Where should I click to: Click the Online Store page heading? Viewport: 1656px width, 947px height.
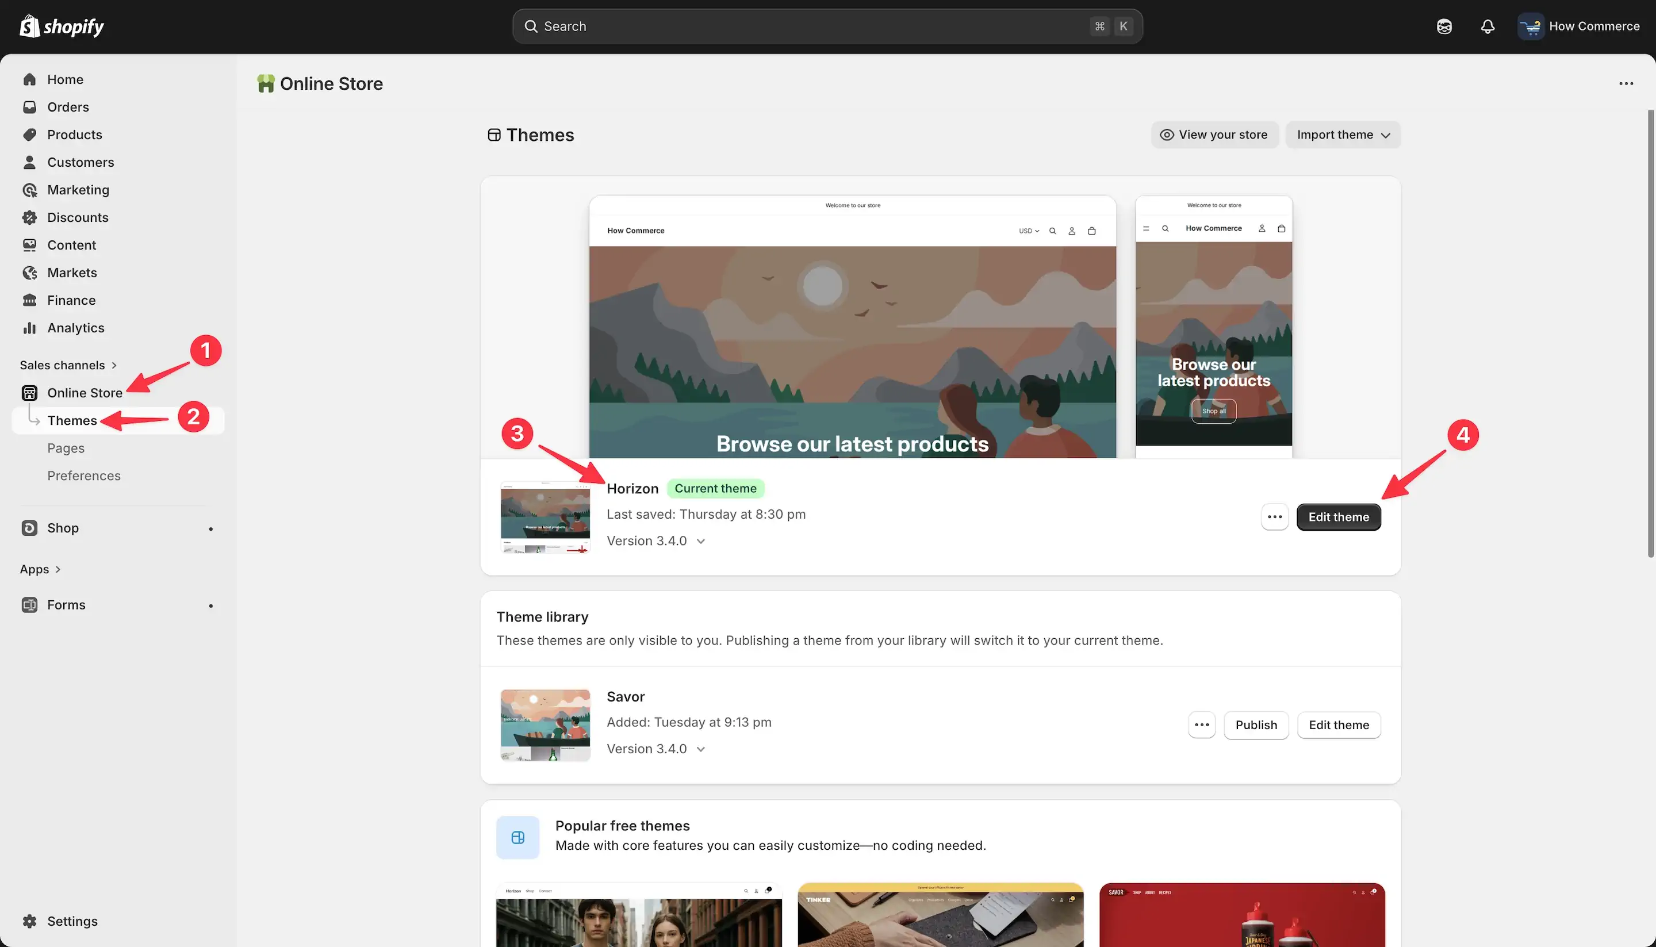click(331, 84)
